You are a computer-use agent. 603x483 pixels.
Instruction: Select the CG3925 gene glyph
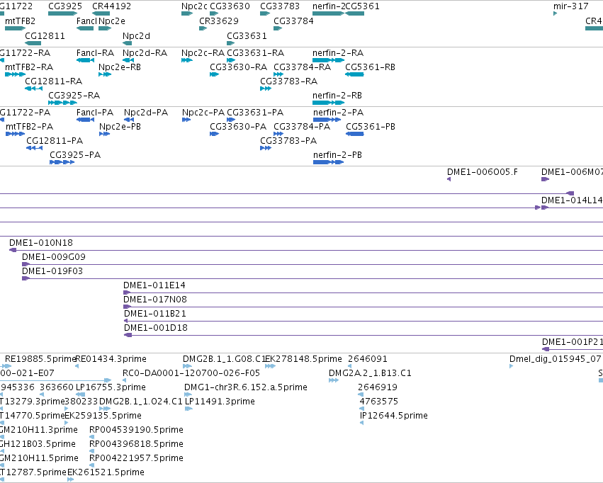coord(62,13)
